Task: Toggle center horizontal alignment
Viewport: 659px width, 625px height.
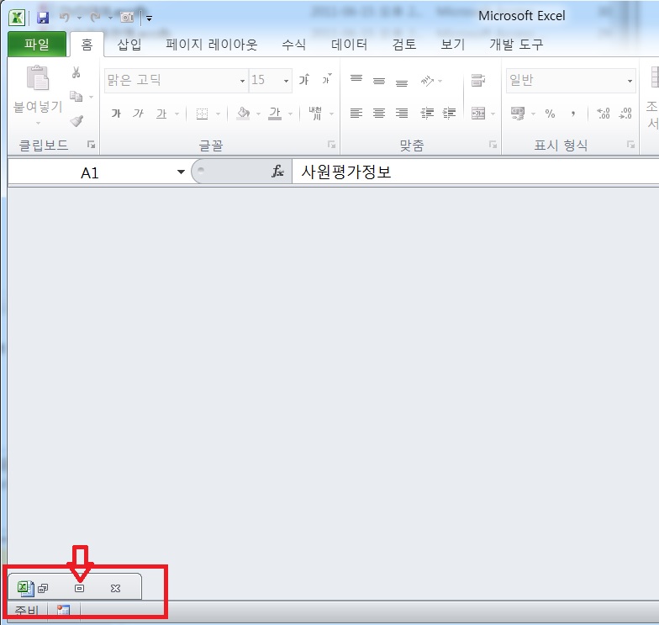Action: pos(379,114)
